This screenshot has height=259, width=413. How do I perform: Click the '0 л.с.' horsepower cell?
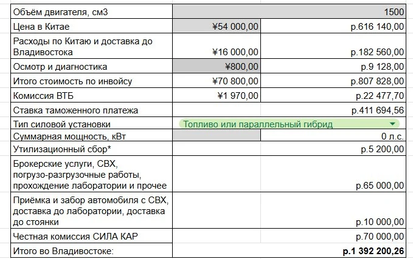click(x=333, y=136)
